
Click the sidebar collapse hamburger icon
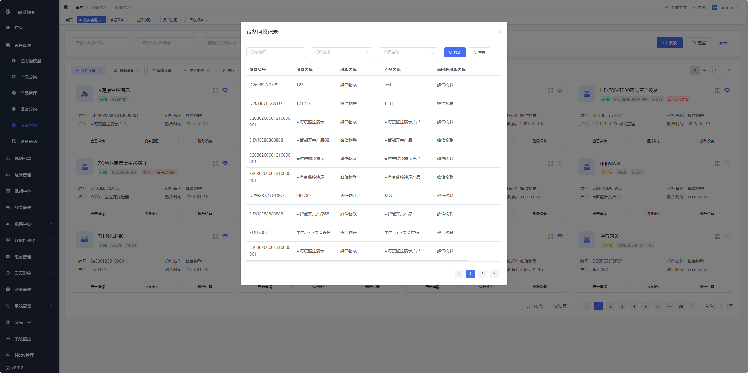coord(66,7)
